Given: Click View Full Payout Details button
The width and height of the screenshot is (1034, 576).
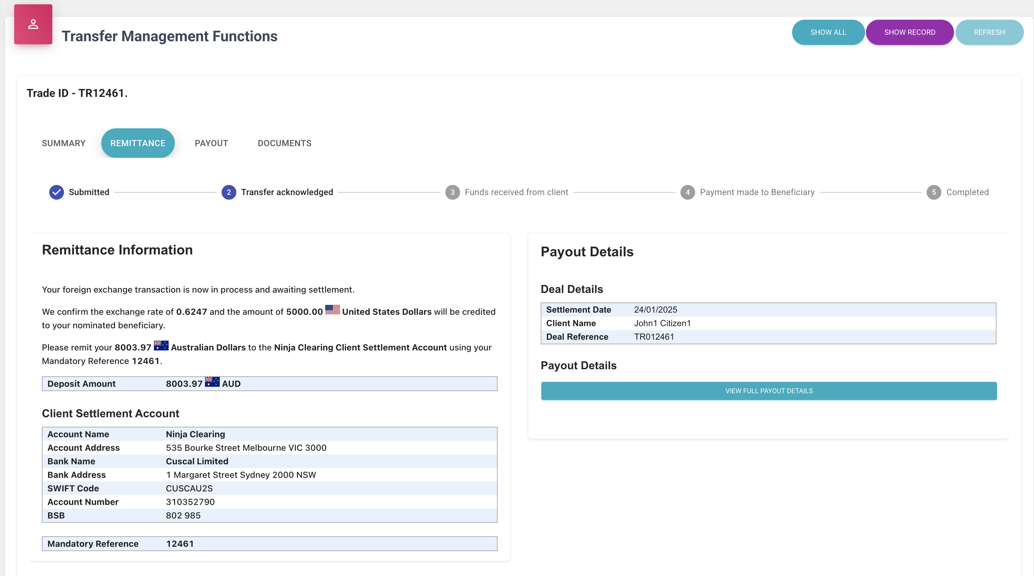Looking at the screenshot, I should 769,391.
